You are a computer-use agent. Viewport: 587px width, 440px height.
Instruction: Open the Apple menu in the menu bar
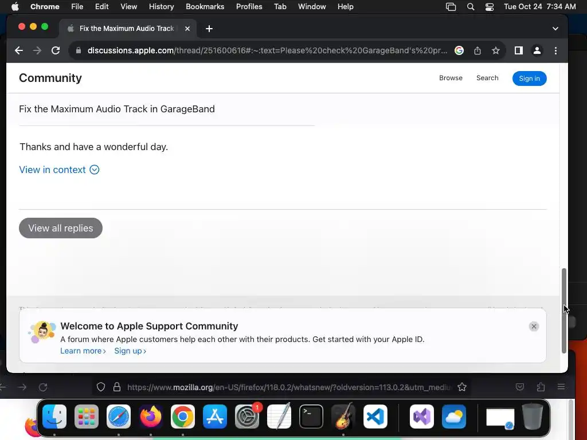tap(15, 7)
